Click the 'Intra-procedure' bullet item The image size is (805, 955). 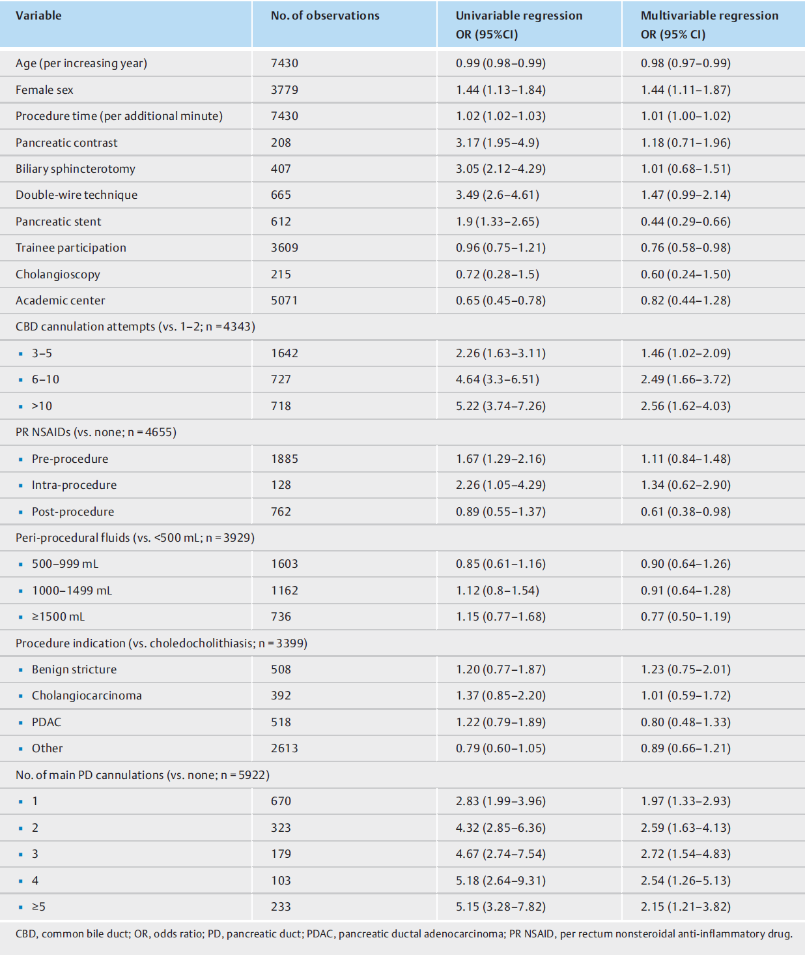[74, 485]
